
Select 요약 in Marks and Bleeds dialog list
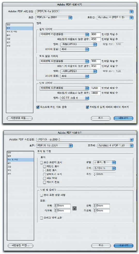tap(20, 174)
